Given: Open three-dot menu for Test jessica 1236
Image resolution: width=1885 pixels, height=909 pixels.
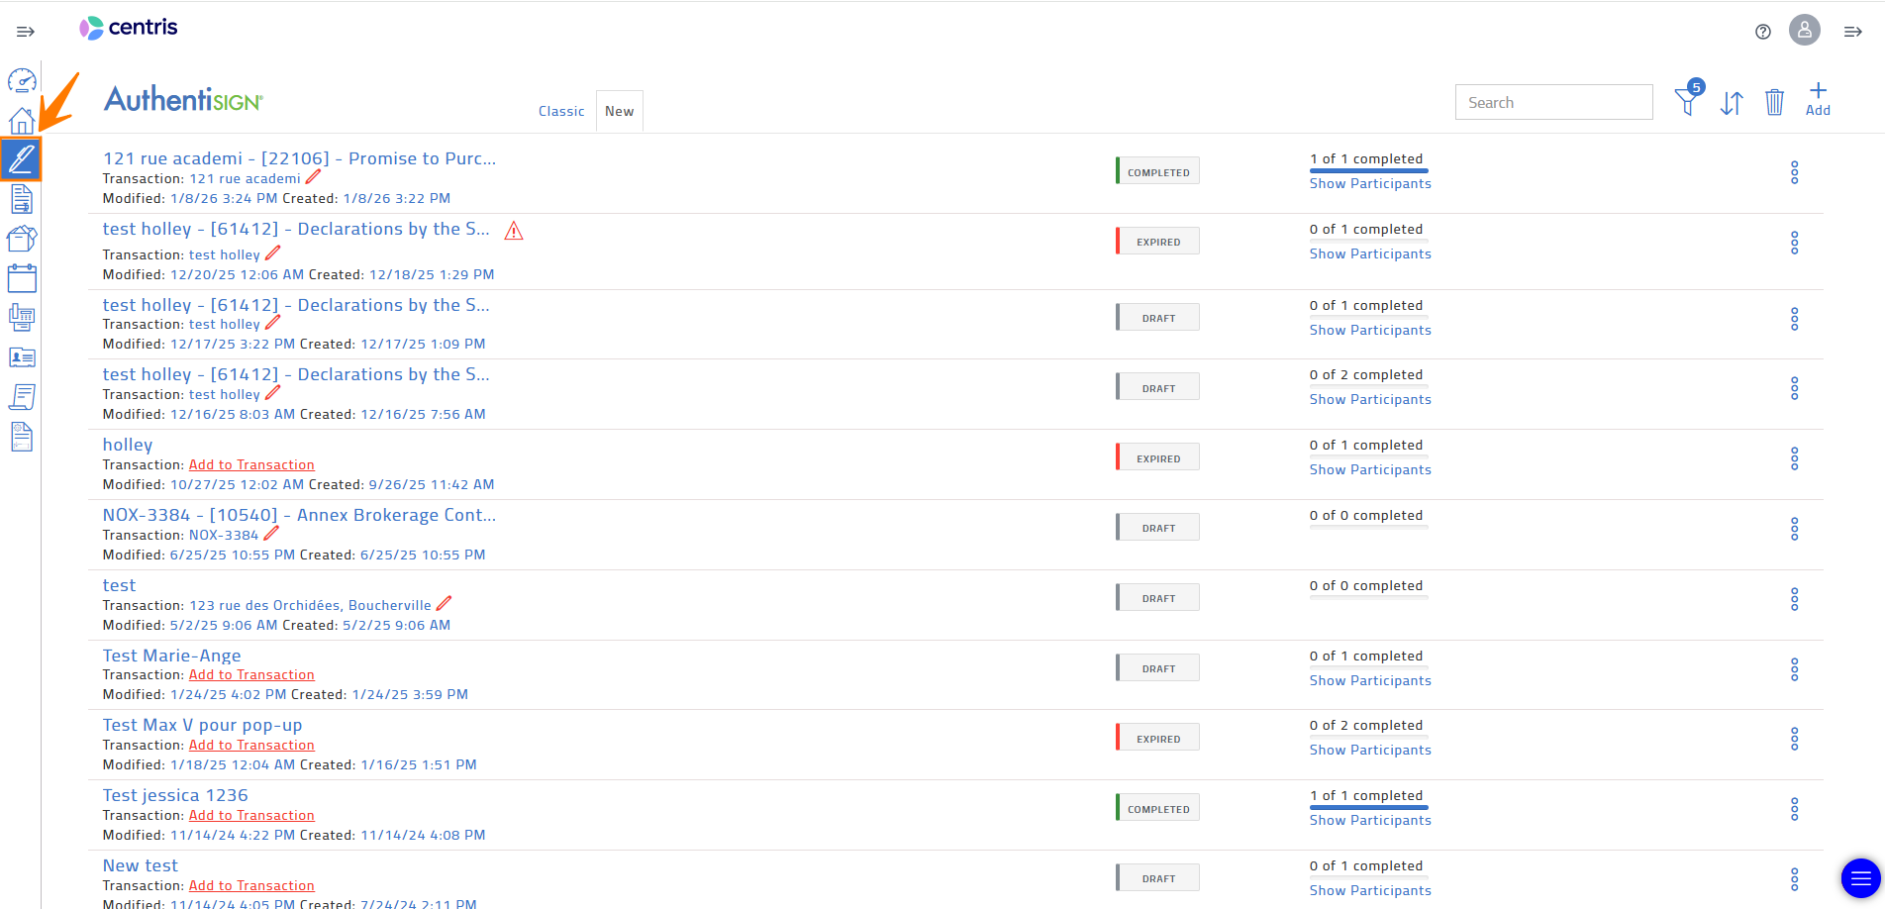Looking at the screenshot, I should [x=1794, y=809].
